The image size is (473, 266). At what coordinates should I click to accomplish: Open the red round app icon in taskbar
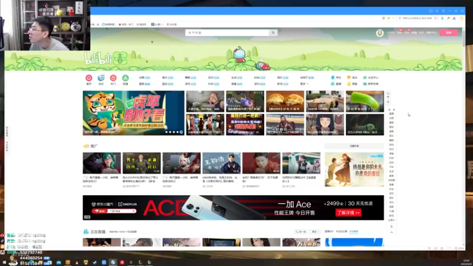tap(122, 262)
